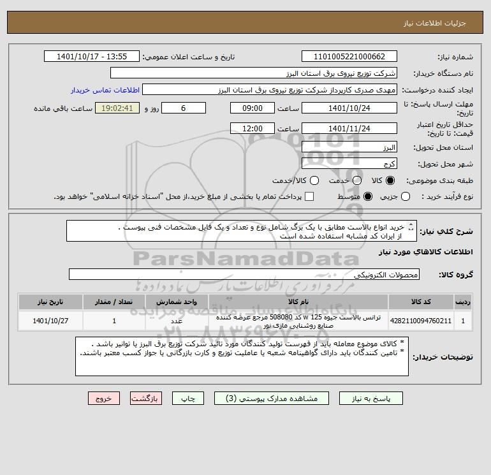Click the announcement date field 1401/10/17 - 13:55

point(92,56)
